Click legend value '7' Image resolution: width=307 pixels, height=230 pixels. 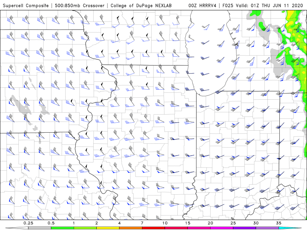click(x=142, y=223)
